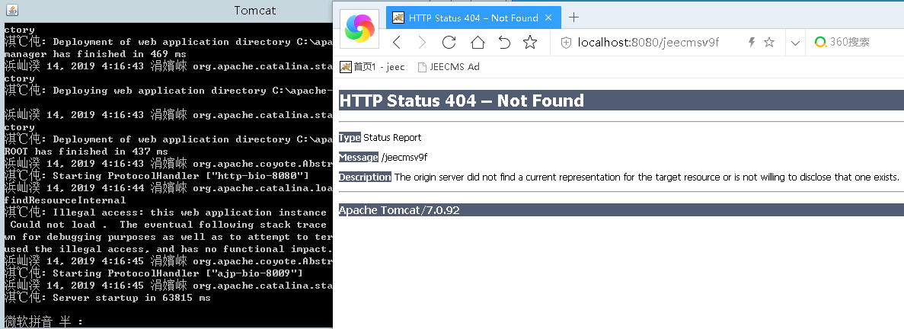The width and height of the screenshot is (904, 329).
Task: Reload the 404 page
Action: pos(449,43)
